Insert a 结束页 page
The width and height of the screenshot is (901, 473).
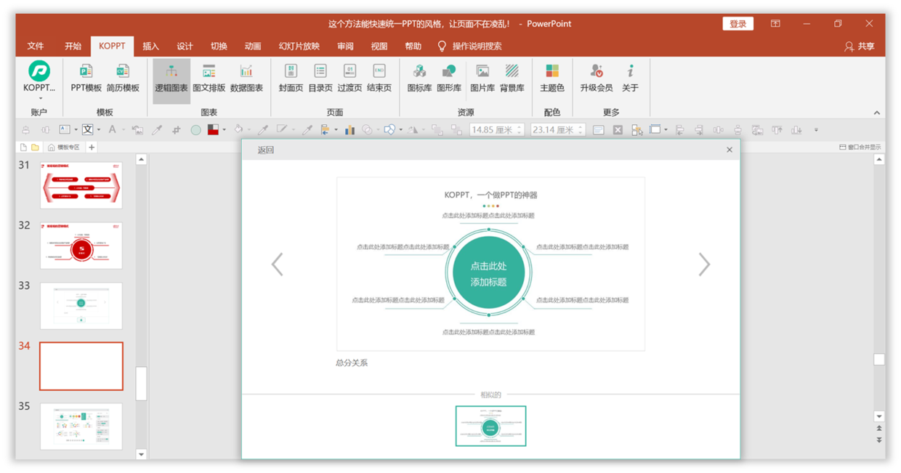[x=379, y=78]
